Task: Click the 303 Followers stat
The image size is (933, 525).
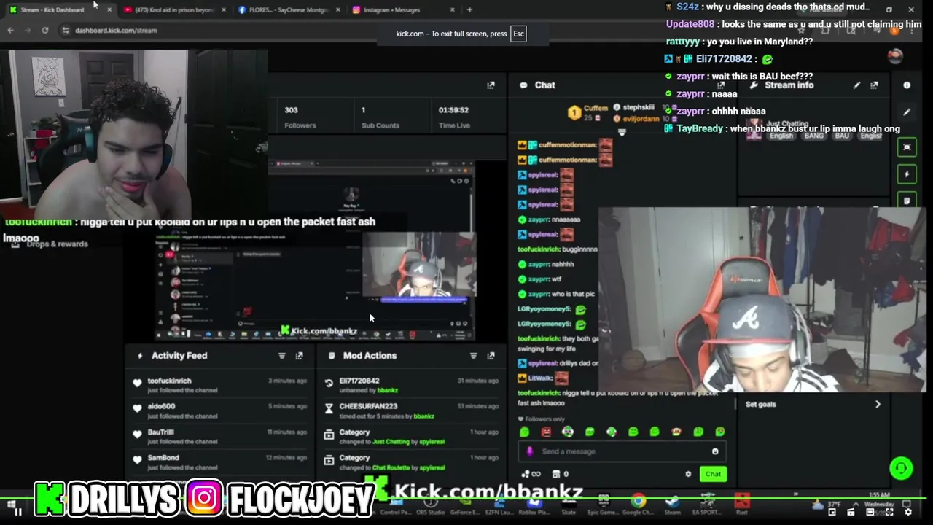Action: pos(300,117)
